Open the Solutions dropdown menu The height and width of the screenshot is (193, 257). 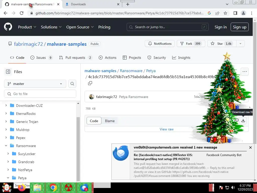pos(51,27)
